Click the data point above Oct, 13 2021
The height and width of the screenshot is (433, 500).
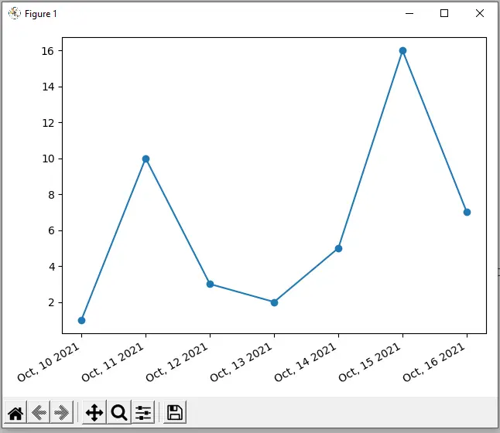click(274, 302)
